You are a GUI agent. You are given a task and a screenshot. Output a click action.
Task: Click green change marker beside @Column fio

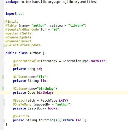tap(3, 77)
